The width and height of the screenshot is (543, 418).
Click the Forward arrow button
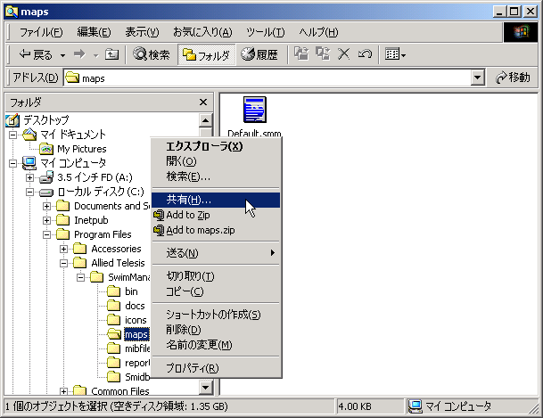(80, 54)
